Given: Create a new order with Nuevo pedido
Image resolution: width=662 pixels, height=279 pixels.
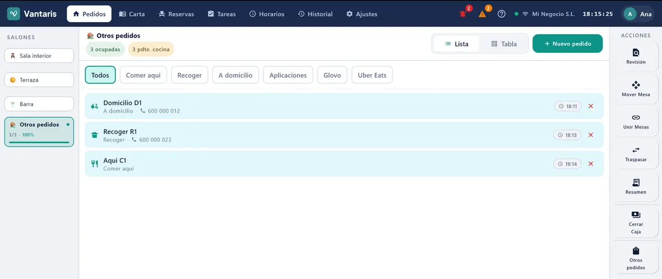Looking at the screenshot, I should click(x=568, y=44).
